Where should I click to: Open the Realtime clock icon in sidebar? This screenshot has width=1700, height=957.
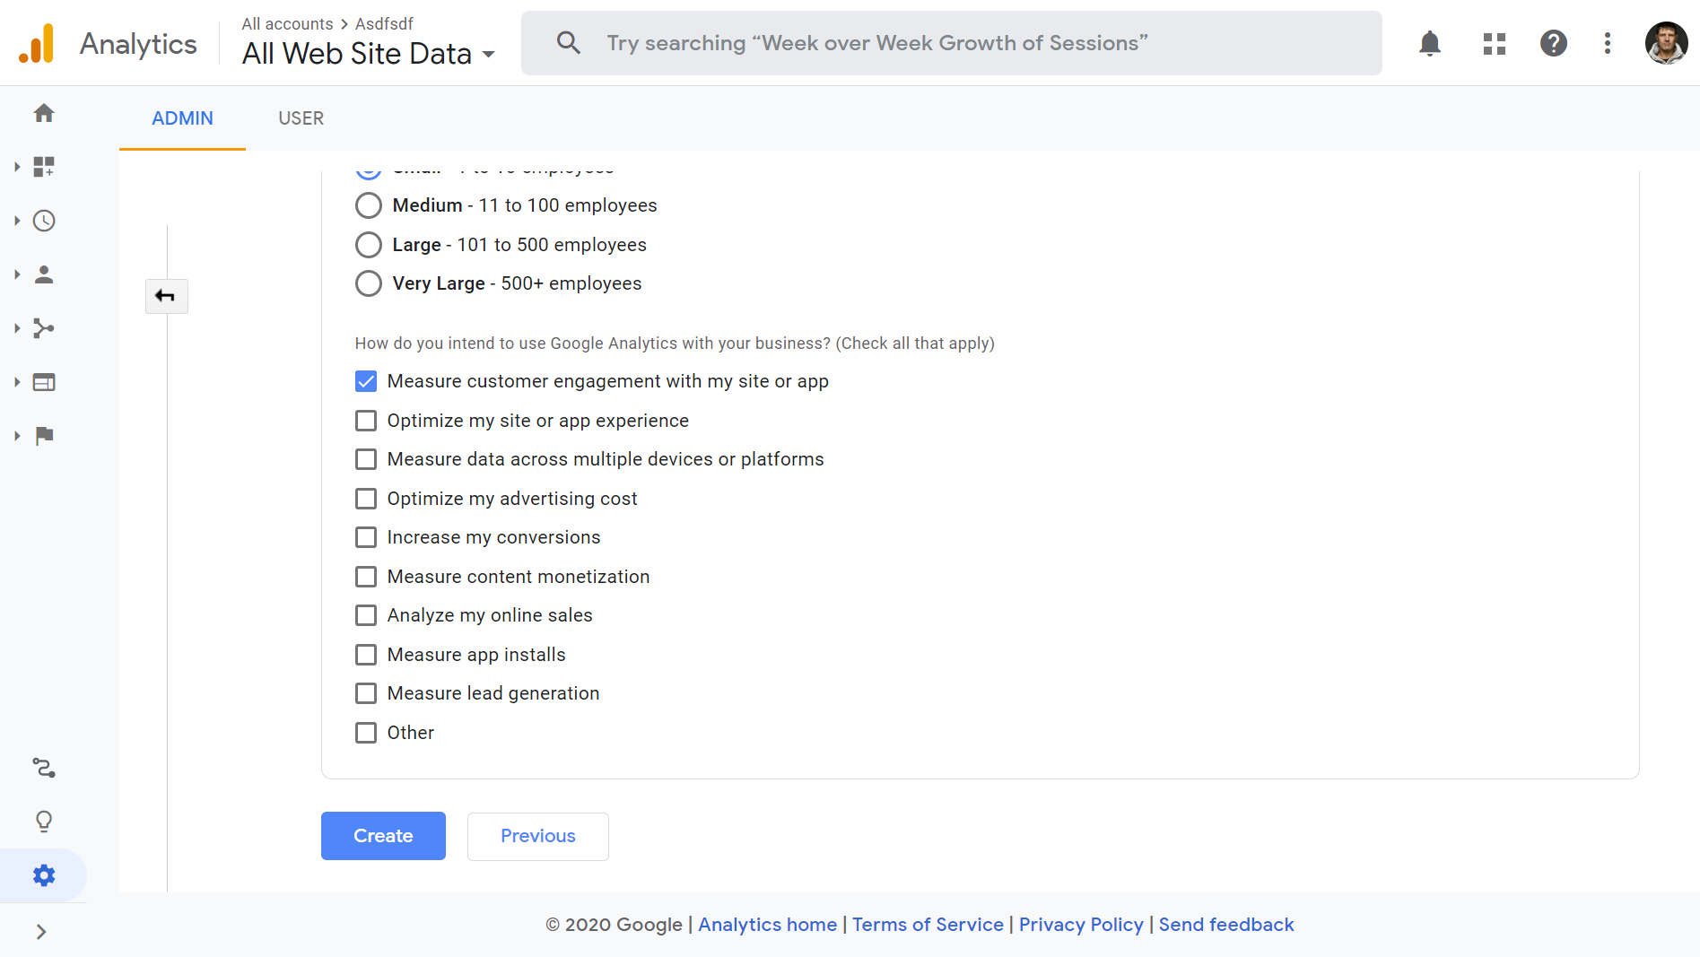click(x=44, y=221)
